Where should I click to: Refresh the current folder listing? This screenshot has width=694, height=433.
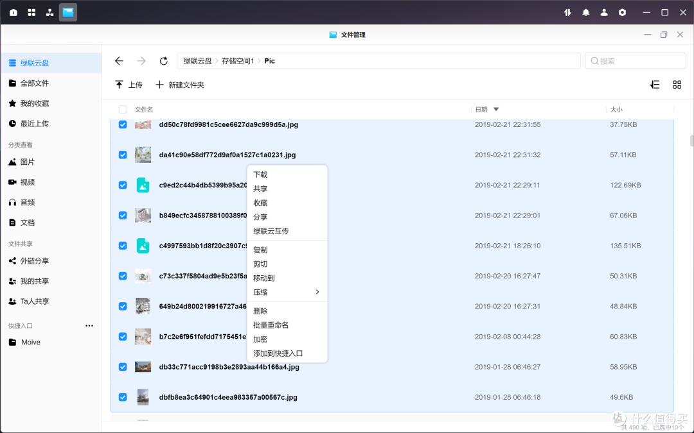tap(164, 61)
